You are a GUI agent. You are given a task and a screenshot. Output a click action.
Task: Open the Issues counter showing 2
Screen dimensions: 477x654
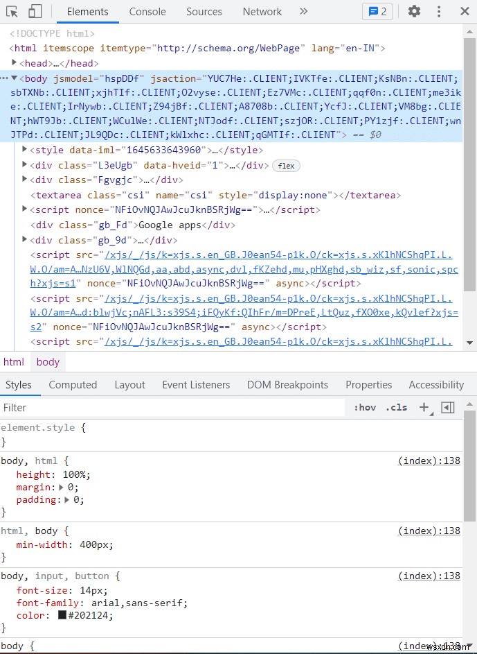point(376,11)
